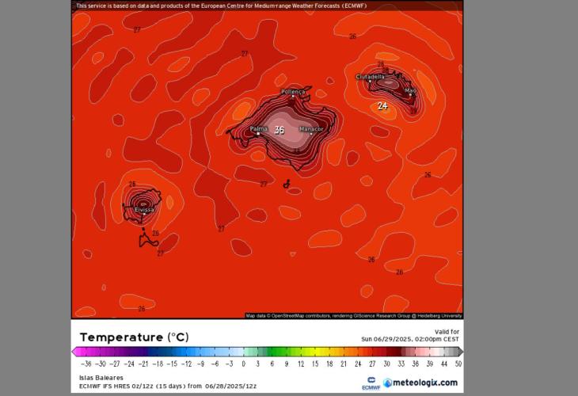The width and height of the screenshot is (578, 396).
Task: Click the Manacor city marker
Action: 310,134
